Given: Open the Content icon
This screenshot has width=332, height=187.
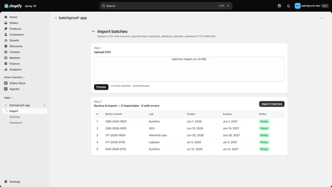Looking at the screenshot, I should point(6,52).
